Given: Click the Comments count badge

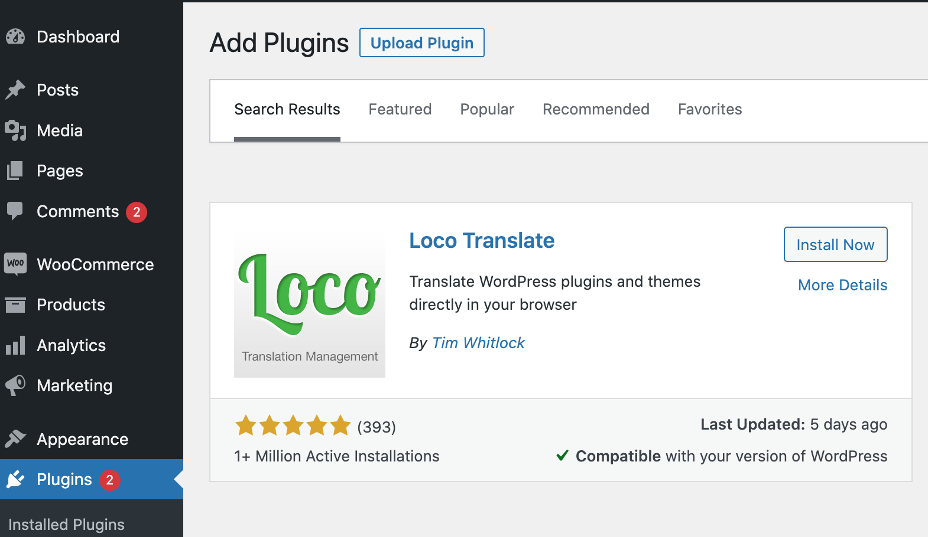Looking at the screenshot, I should [137, 212].
